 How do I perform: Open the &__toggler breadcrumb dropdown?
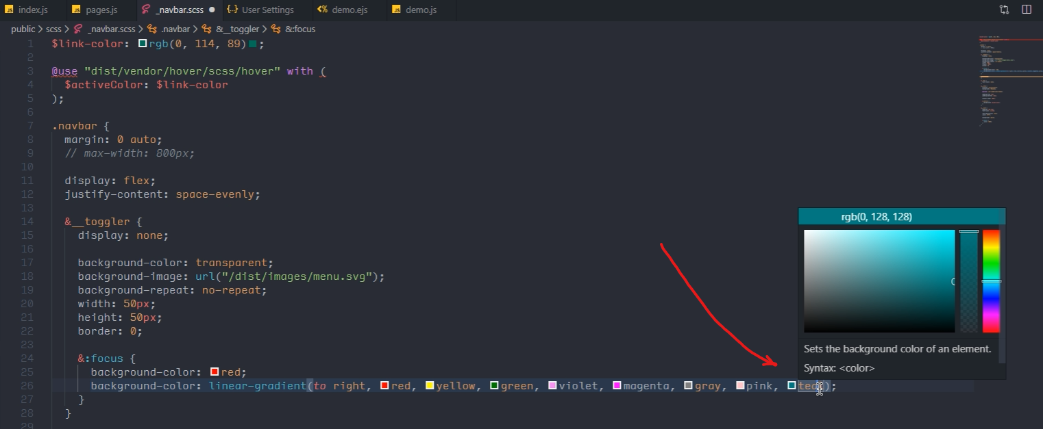(236, 29)
